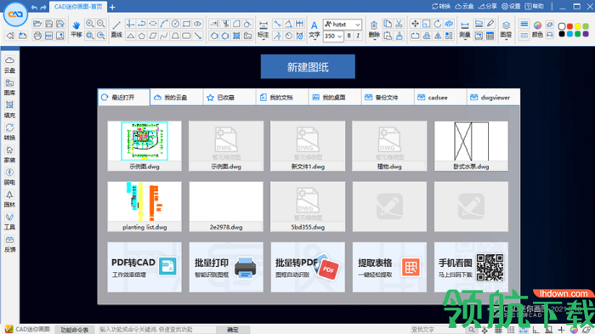Open the Layer (图层) manager

coord(506,30)
